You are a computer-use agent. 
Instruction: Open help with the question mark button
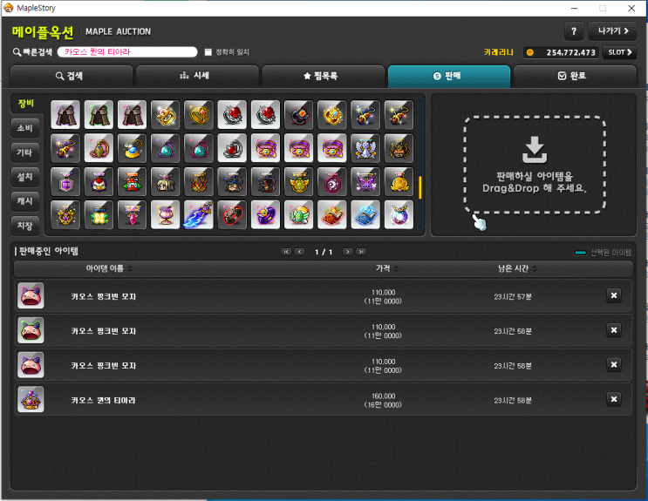click(x=574, y=31)
